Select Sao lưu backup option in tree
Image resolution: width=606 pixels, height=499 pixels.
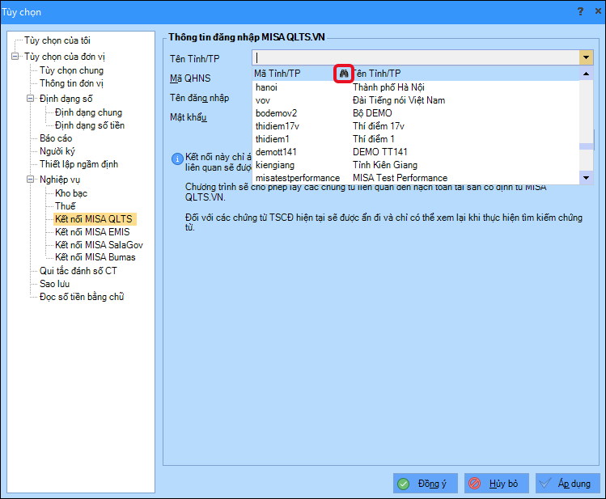[54, 284]
